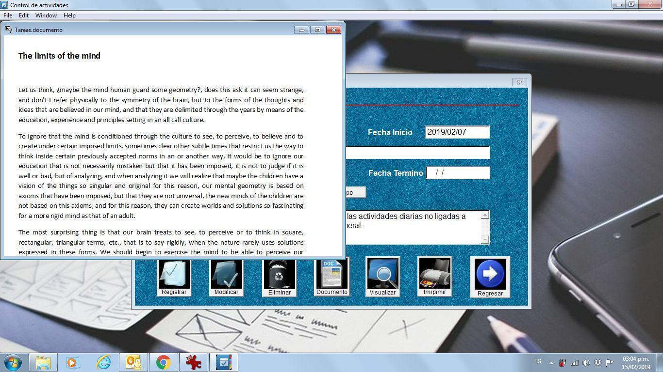Open the File menu

coord(8,15)
